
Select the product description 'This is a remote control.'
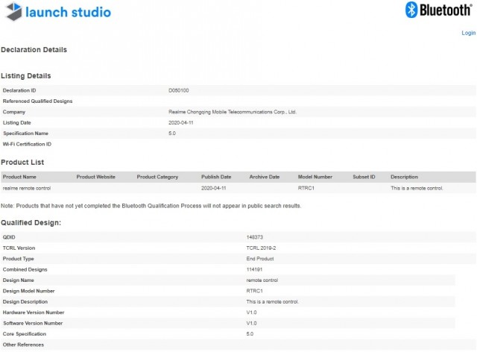coord(417,188)
